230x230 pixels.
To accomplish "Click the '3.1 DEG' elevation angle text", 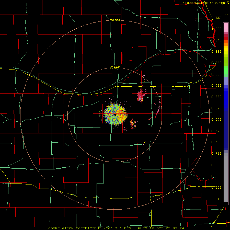I will coord(123,228).
